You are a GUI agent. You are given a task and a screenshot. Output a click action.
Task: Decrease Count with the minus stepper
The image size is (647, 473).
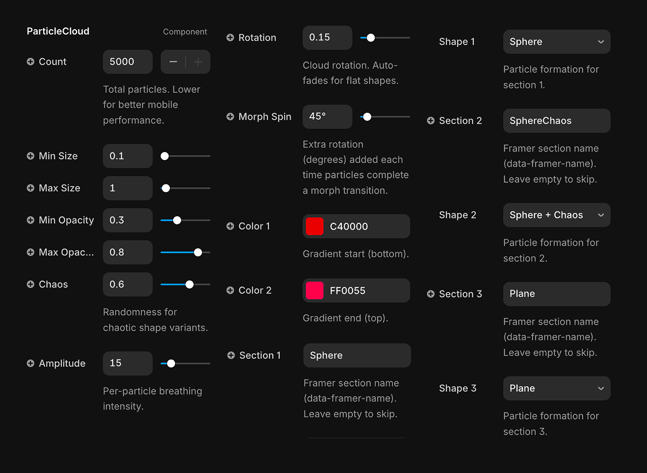(x=173, y=62)
